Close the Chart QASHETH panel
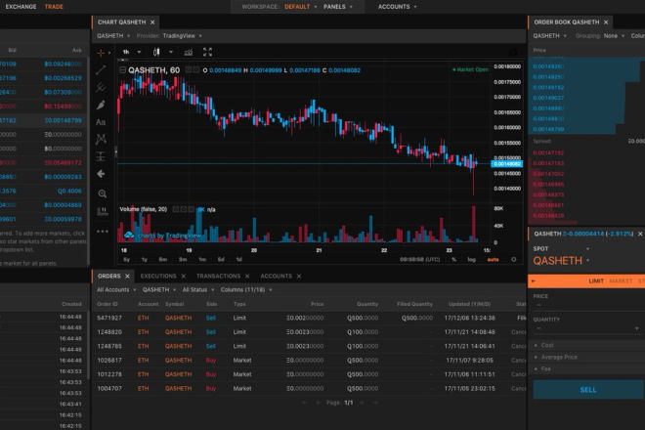 point(152,22)
